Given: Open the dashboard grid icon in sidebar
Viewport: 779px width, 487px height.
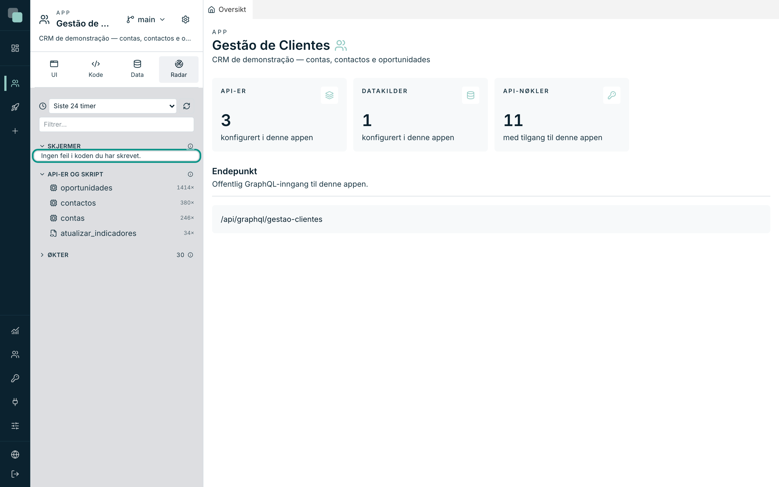Looking at the screenshot, I should 15,48.
